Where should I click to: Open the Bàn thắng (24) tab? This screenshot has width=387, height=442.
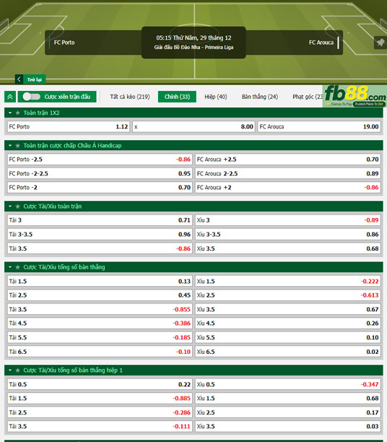click(260, 97)
